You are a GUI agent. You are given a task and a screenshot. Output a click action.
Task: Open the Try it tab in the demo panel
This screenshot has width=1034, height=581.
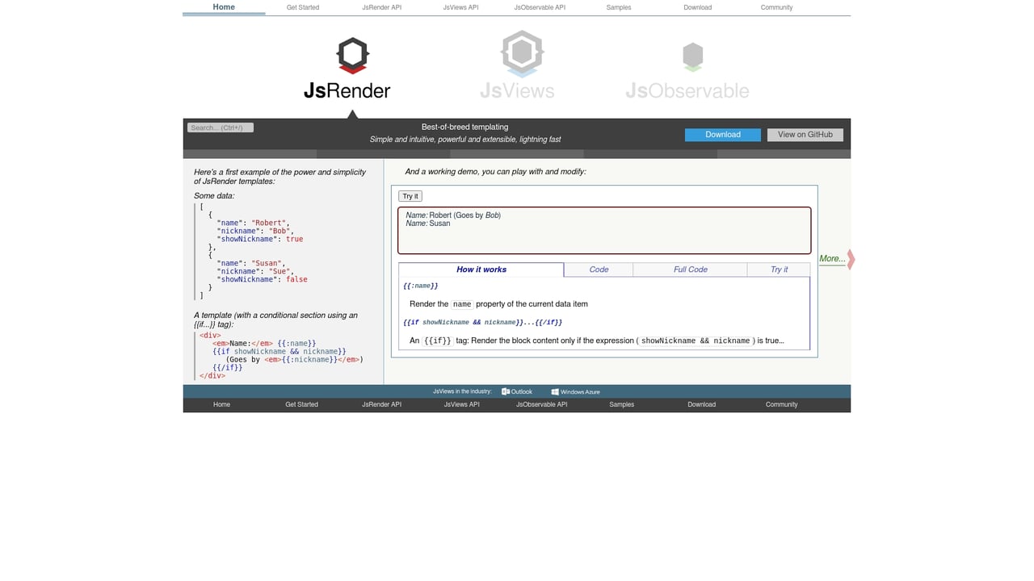[778, 270]
